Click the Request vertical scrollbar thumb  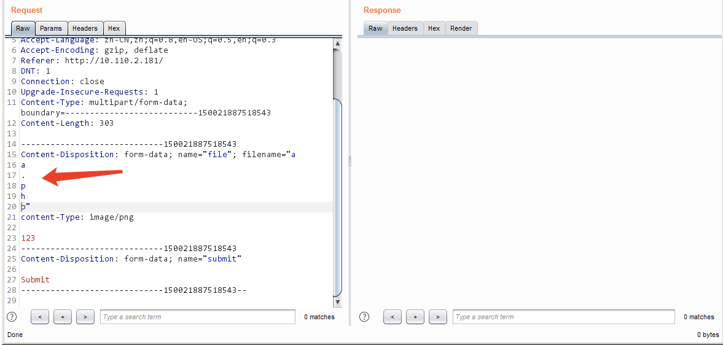(x=337, y=197)
